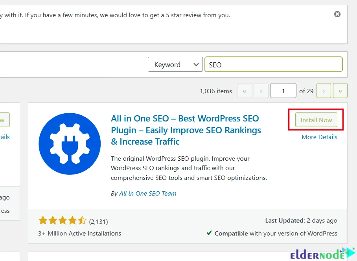Select the page number input box
This screenshot has width=357, height=261.
tap(283, 91)
